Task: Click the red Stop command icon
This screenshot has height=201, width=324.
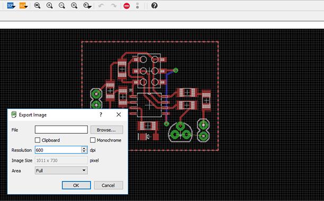Action: 127,6
